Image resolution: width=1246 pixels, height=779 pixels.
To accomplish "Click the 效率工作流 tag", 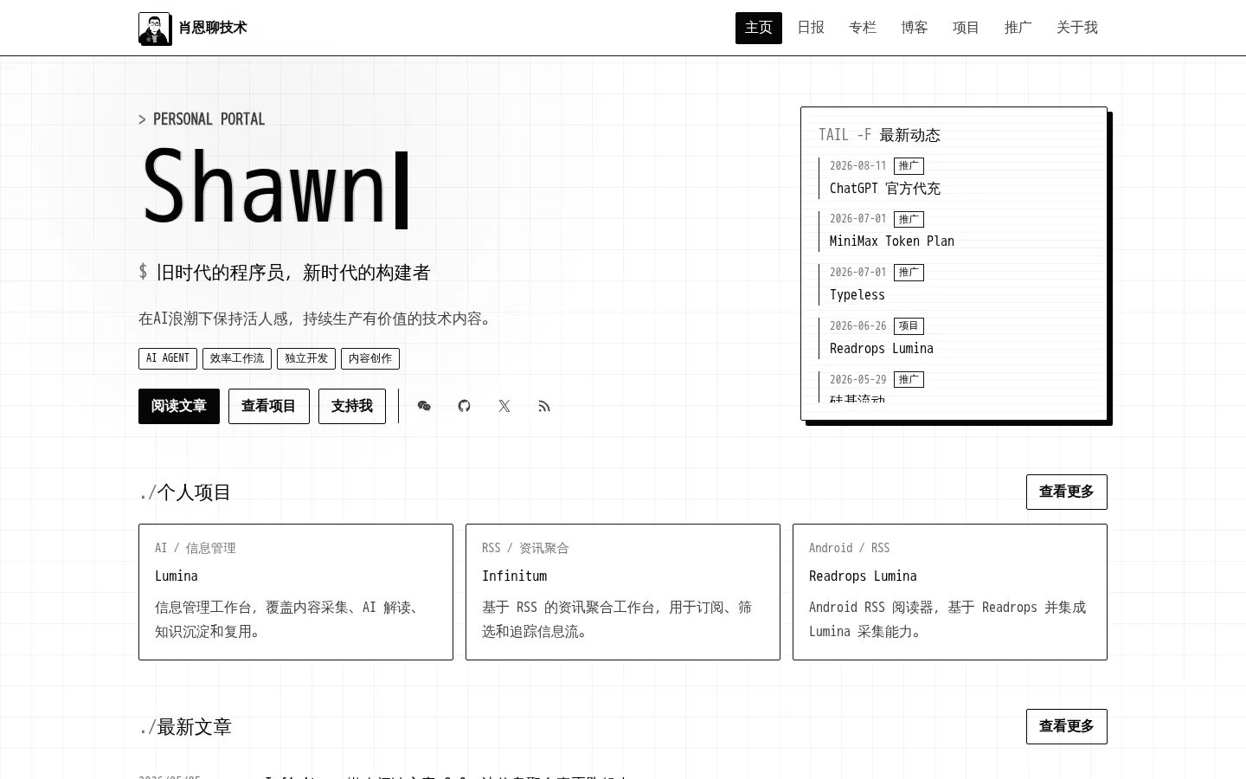I will (237, 358).
